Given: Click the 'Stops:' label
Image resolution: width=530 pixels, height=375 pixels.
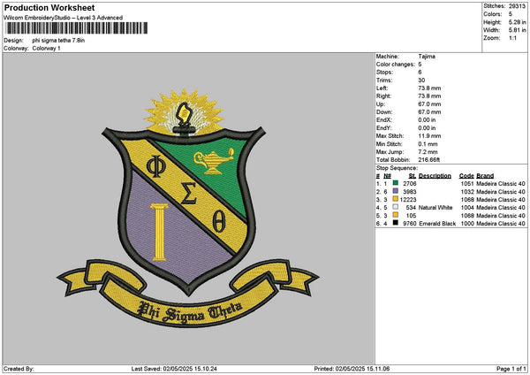Looking at the screenshot, I should [x=384, y=73].
